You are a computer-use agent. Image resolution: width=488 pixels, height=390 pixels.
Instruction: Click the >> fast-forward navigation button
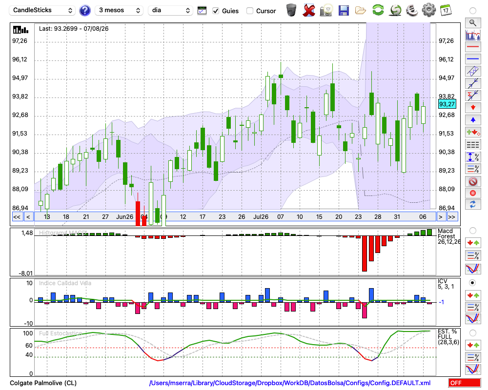point(451,217)
